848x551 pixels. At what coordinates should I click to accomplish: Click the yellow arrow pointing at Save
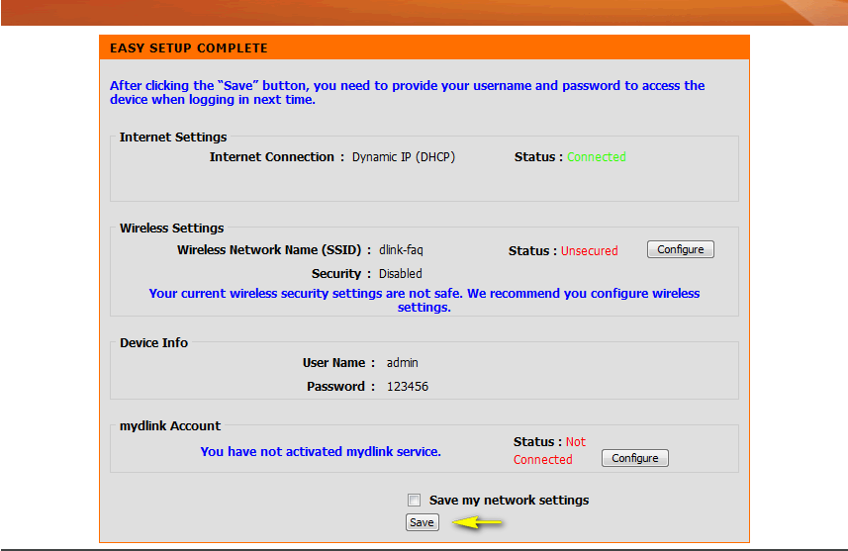pyautogui.click(x=479, y=522)
